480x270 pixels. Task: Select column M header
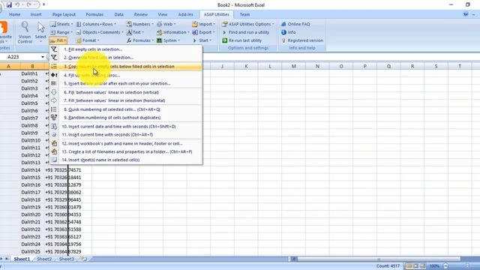293,66
